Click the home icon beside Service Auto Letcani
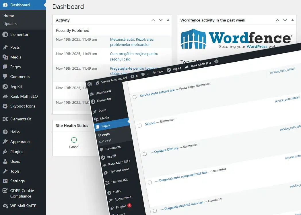The width and height of the screenshot is (301, 215). point(98,83)
